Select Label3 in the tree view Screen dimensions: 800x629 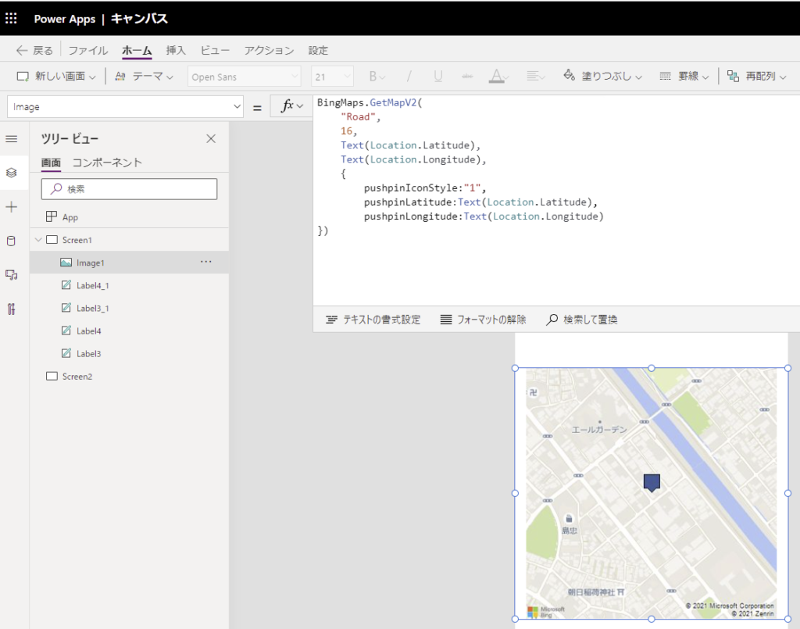point(129,353)
